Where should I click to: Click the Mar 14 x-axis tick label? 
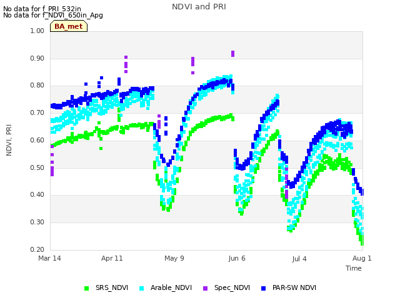49,258
